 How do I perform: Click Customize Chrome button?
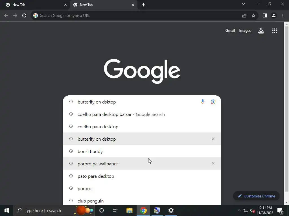[256, 196]
